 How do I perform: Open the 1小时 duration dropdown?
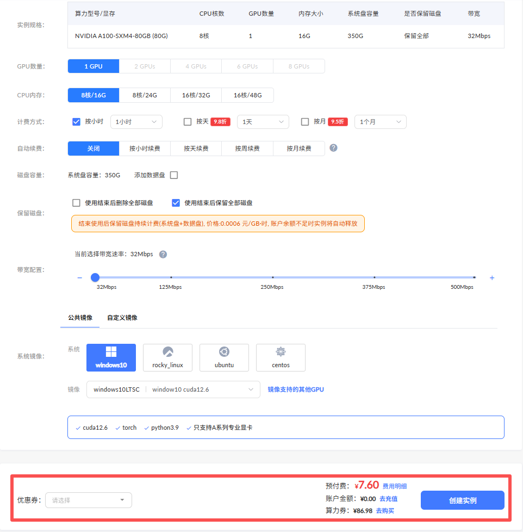pyautogui.click(x=136, y=122)
